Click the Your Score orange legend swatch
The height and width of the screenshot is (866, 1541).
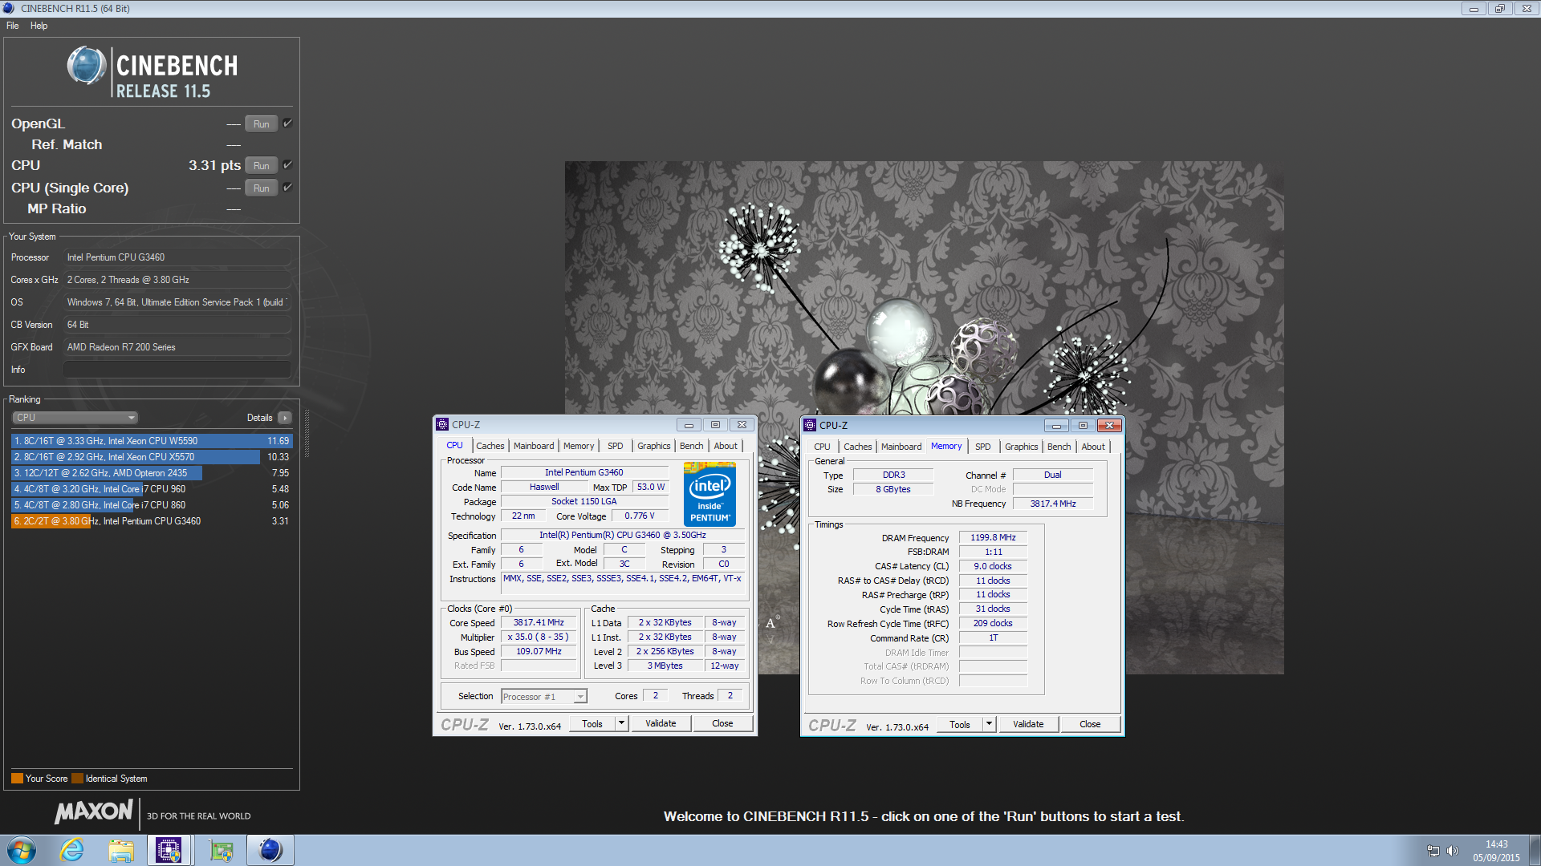(x=17, y=779)
